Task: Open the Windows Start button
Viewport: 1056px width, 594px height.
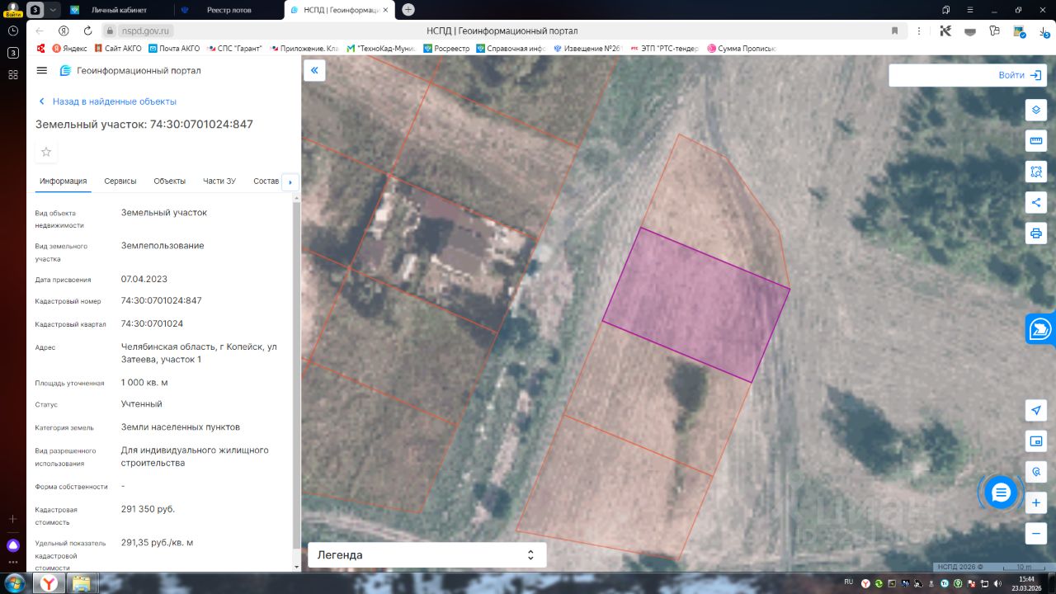Action: click(x=13, y=583)
